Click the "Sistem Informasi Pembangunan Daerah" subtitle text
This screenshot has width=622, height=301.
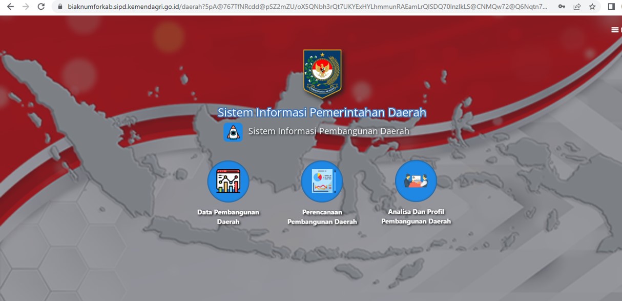point(328,131)
